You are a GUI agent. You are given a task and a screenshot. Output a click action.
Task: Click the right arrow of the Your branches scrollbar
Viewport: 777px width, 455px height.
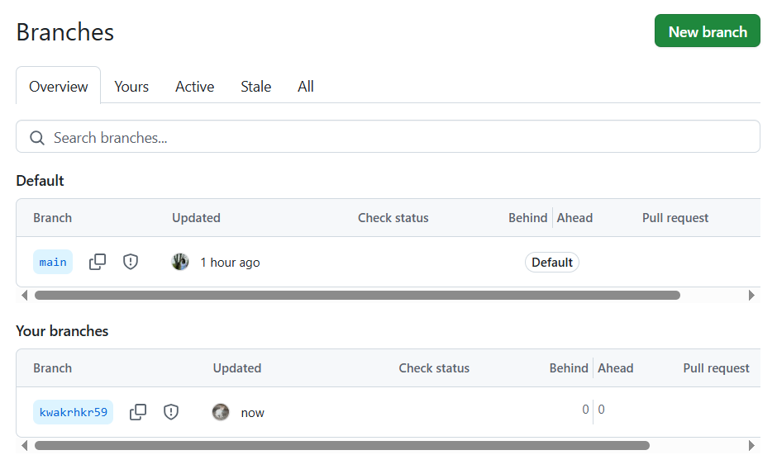(x=751, y=445)
